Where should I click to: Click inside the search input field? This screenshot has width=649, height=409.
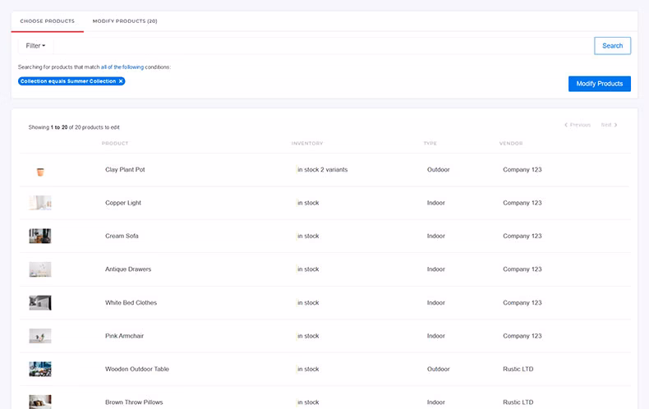click(x=320, y=46)
